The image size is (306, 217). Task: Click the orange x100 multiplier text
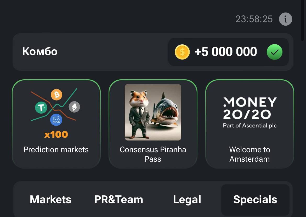56,134
